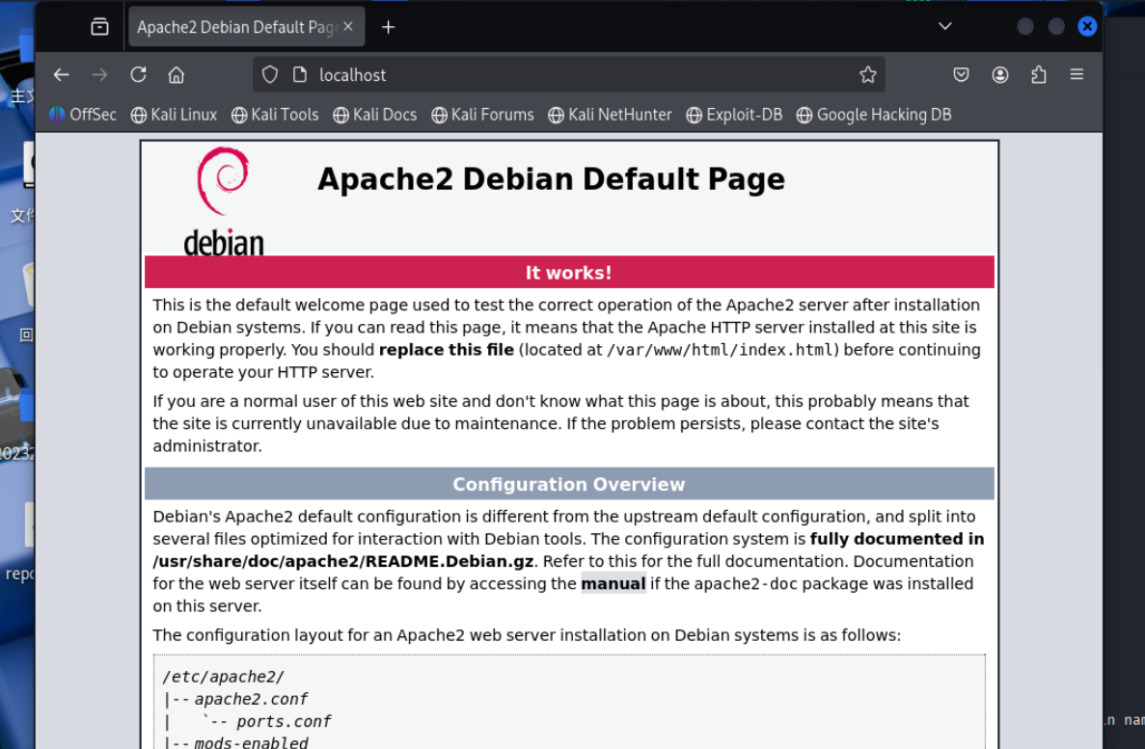Image resolution: width=1145 pixels, height=749 pixels.
Task: Bookmark this page with the star
Action: click(x=867, y=74)
